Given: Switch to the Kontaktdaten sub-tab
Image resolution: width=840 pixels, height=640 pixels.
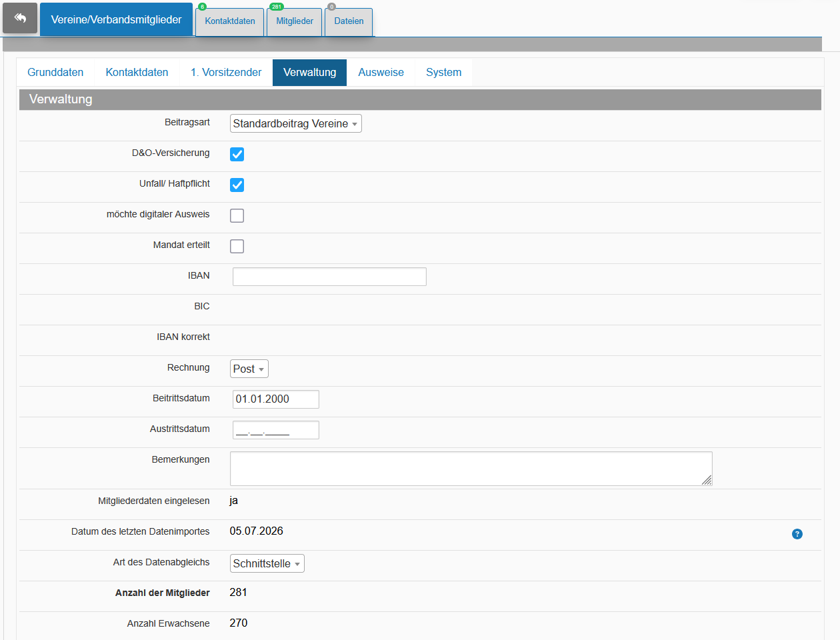Looking at the screenshot, I should coord(137,72).
